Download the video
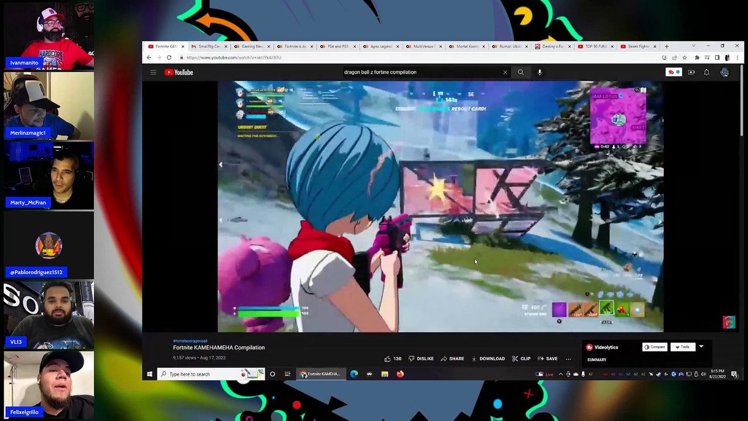Image resolution: width=748 pixels, height=421 pixels. point(488,358)
